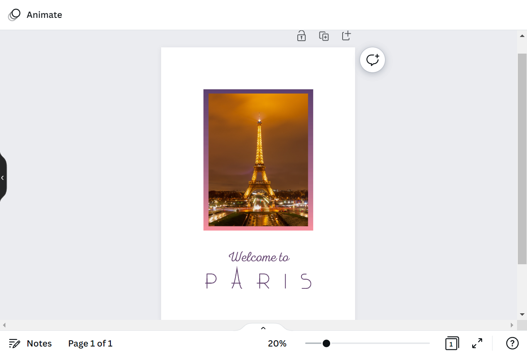Add a comment with speech bubble button
Screen dimensions: 527x354
tap(373, 60)
